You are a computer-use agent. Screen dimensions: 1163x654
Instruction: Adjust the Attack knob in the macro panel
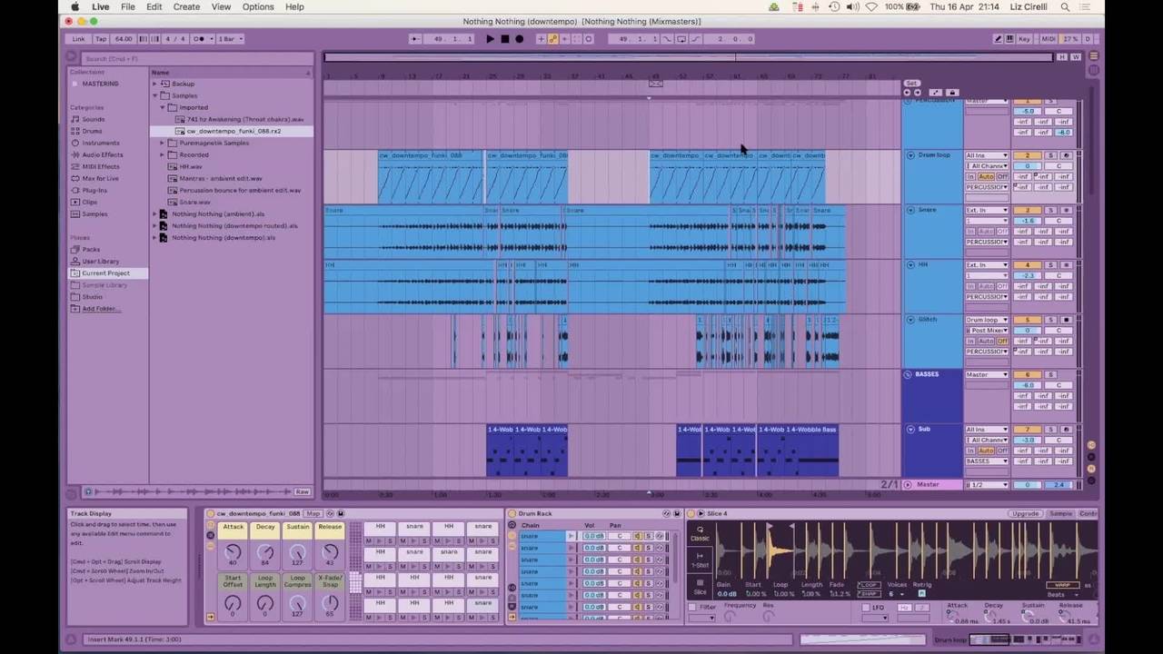[234, 552]
